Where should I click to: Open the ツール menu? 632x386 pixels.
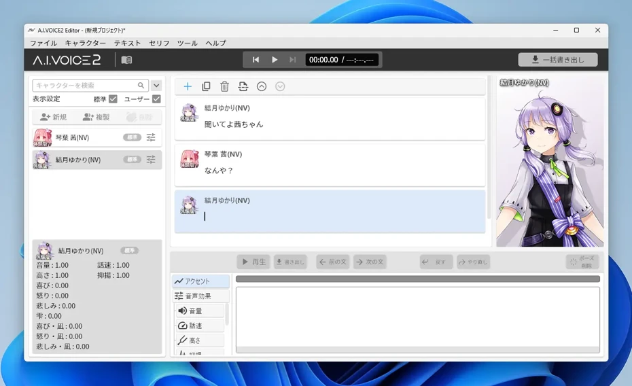pyautogui.click(x=188, y=43)
